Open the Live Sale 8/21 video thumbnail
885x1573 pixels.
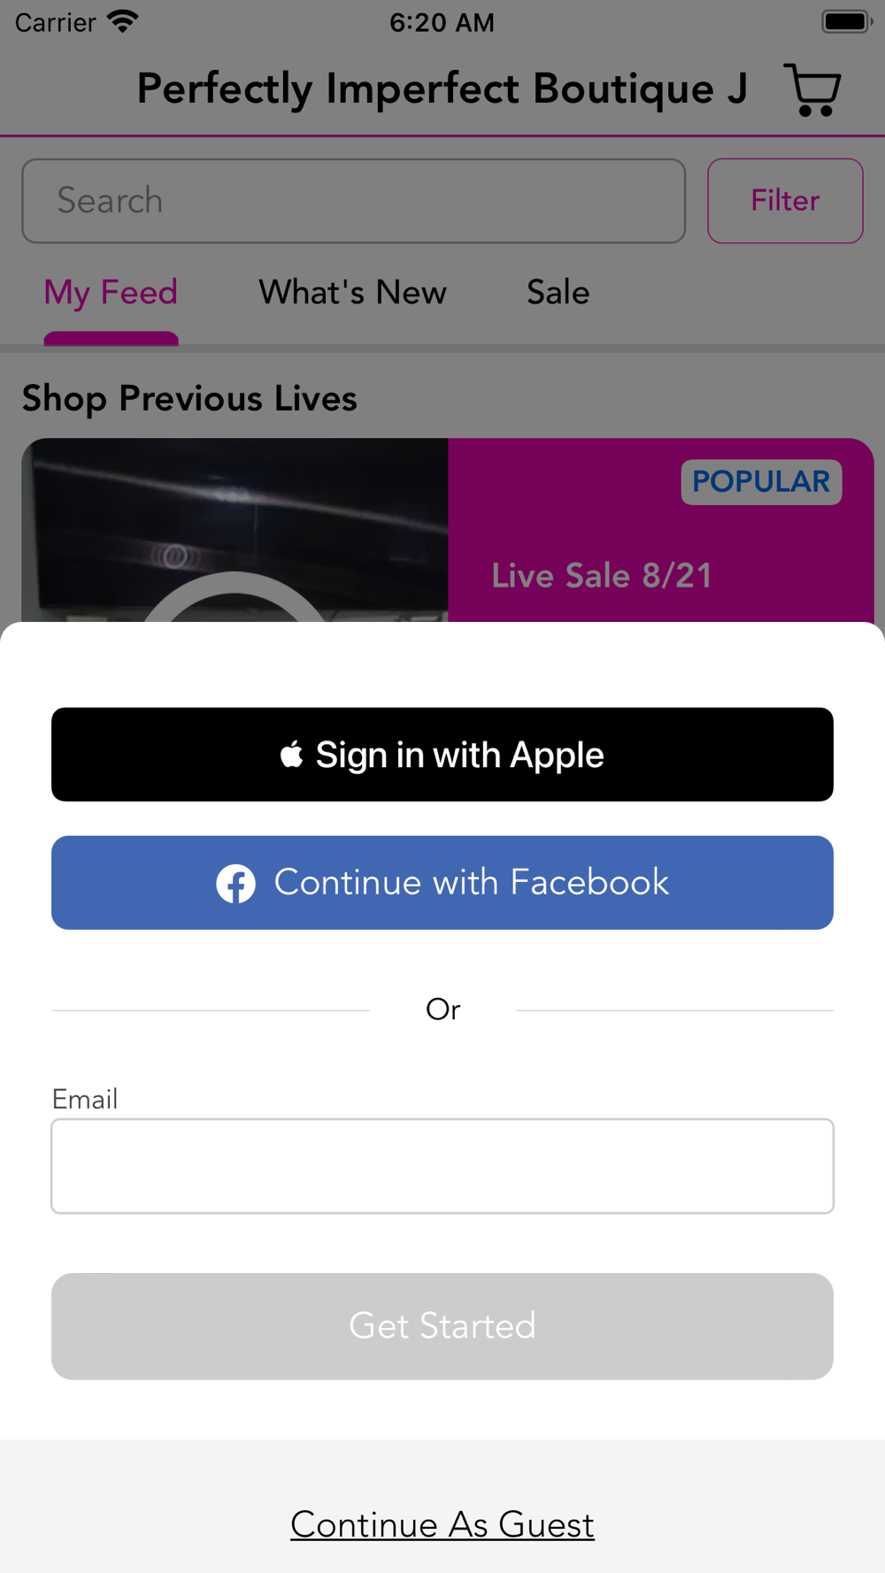235,530
